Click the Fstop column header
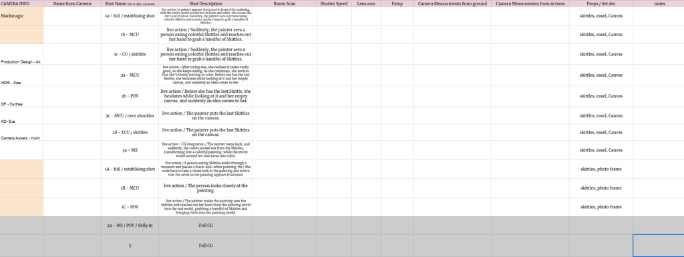The image size is (684, 257). pos(397,3)
